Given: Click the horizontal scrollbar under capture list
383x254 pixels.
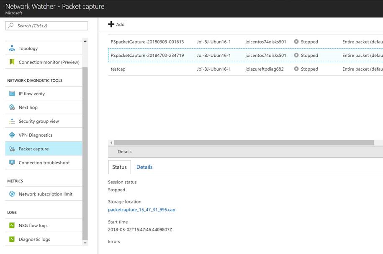Looking at the screenshot, I should click(x=244, y=143).
